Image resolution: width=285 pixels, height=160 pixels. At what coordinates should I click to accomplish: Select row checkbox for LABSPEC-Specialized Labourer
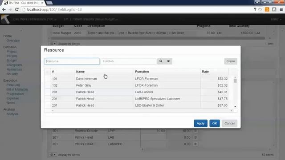click(48, 99)
